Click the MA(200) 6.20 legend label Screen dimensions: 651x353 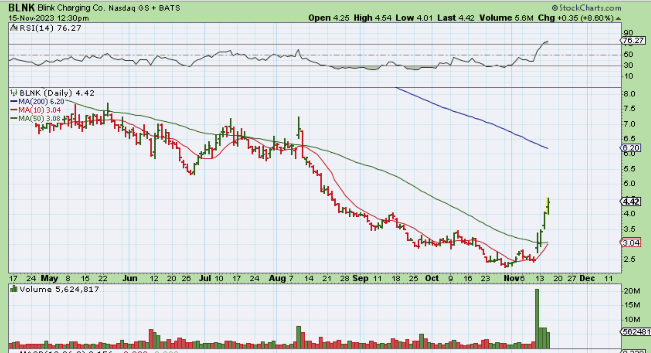click(41, 102)
